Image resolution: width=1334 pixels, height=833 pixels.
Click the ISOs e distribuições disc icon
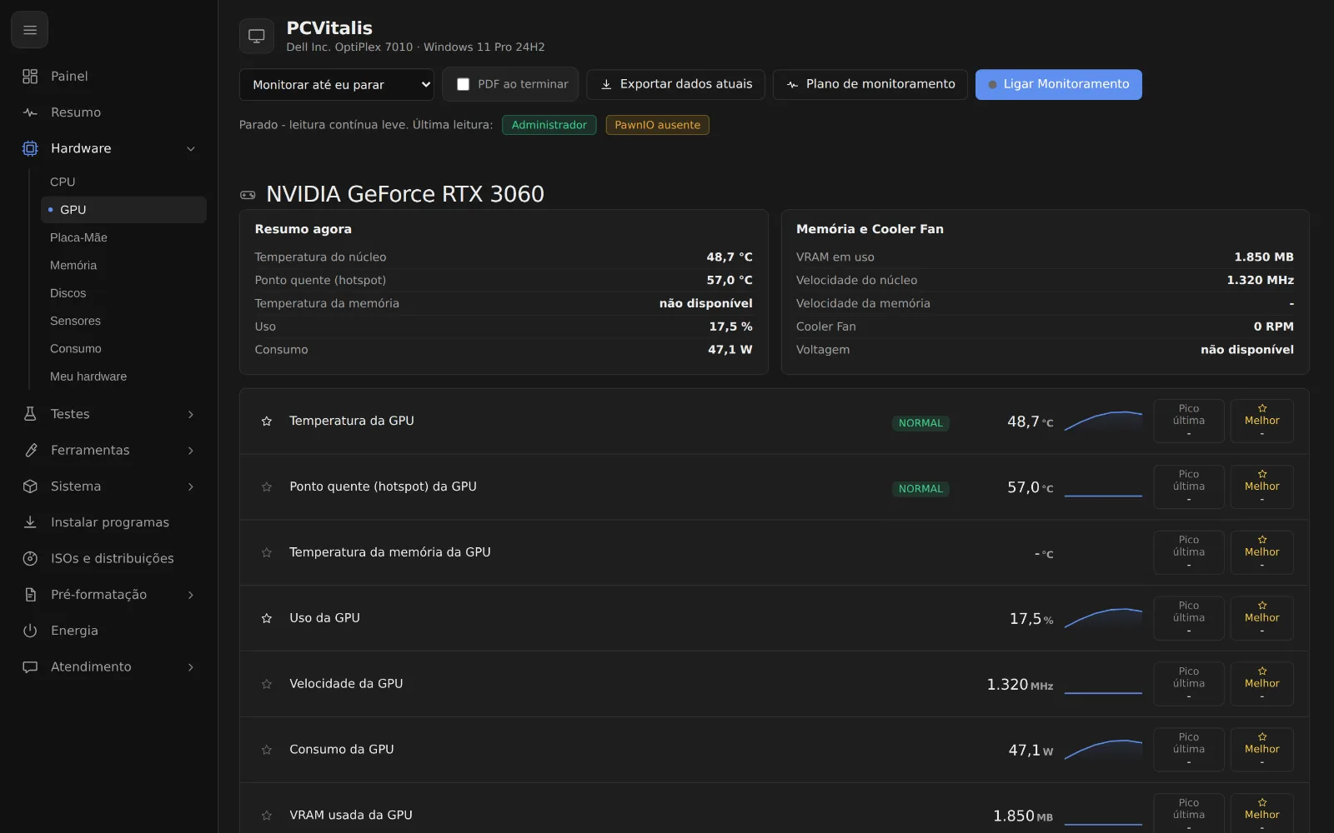point(30,559)
